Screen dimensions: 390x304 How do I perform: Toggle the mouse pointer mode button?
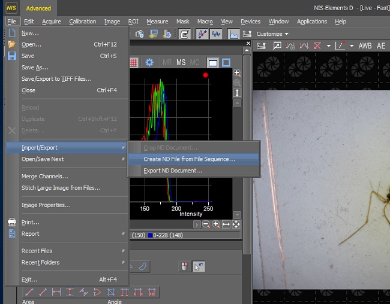point(199,266)
